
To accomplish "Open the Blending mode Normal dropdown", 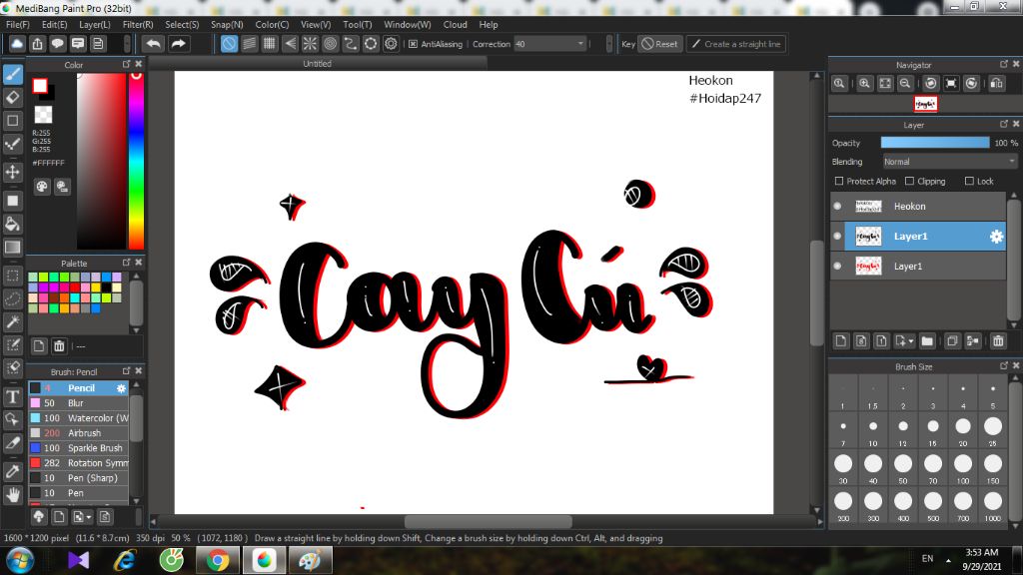I will pyautogui.click(x=950, y=162).
